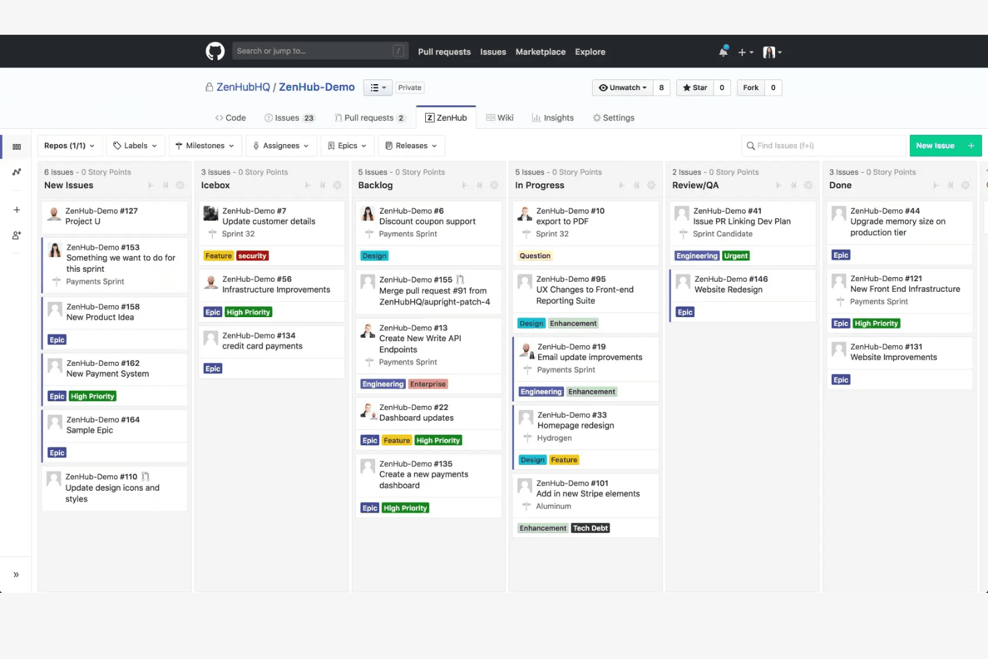988x659 pixels.
Task: Click the Tech Debt label on #101
Action: point(590,528)
